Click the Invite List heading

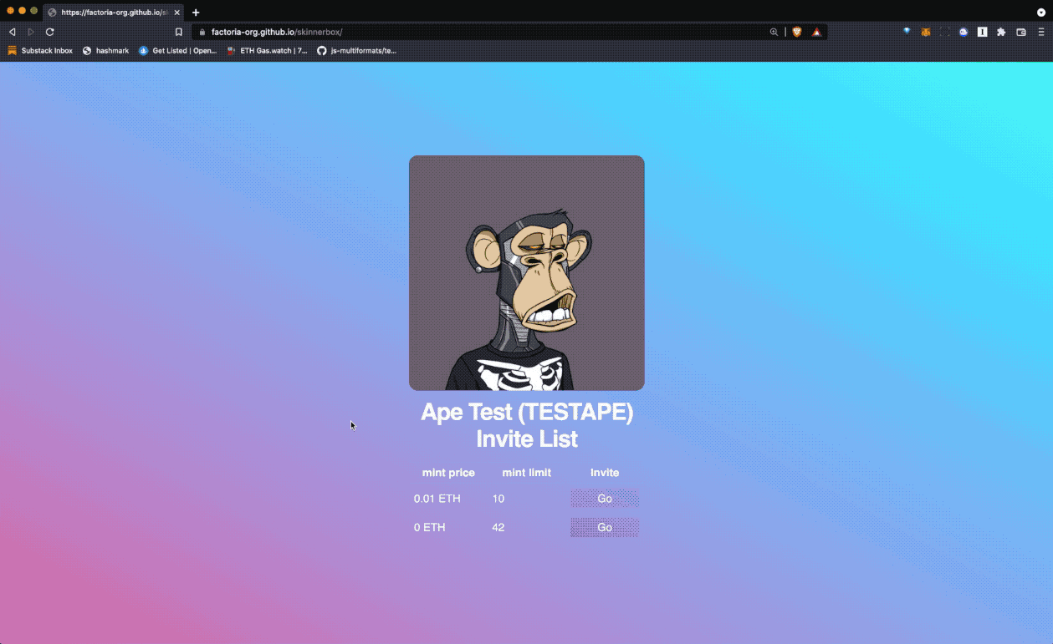click(527, 439)
